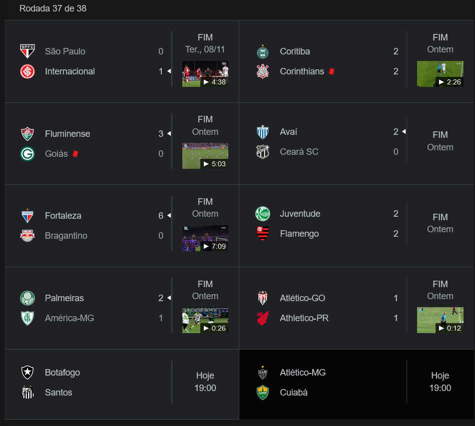This screenshot has height=426, width=475.
Task: Click the Goiás green G logo
Action: pos(27,154)
